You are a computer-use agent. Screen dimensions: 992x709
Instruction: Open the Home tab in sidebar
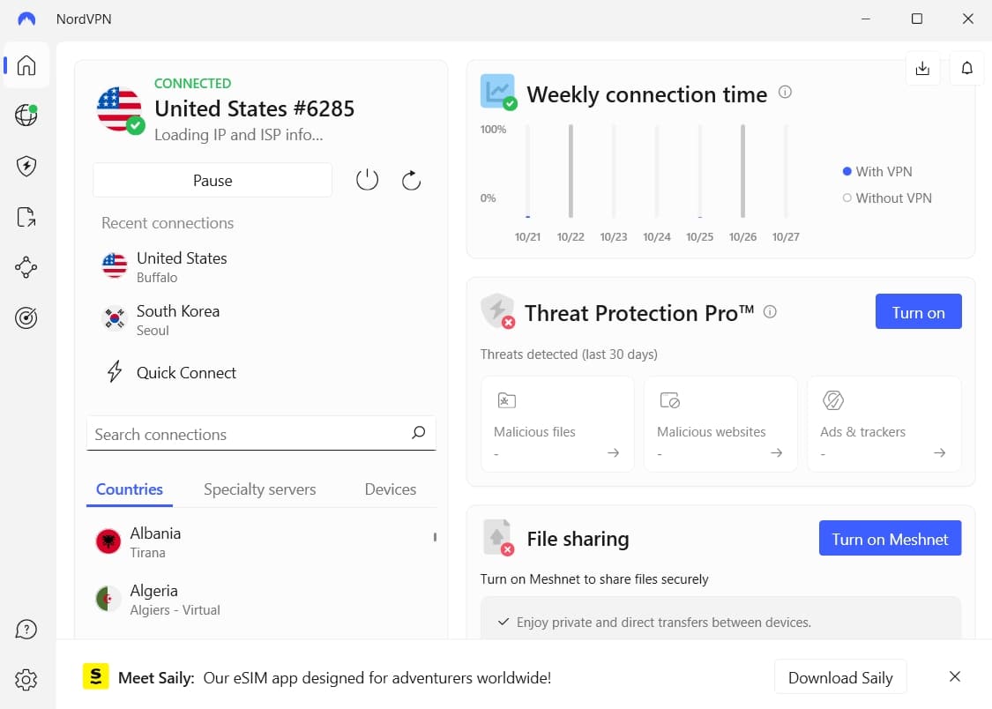click(26, 65)
